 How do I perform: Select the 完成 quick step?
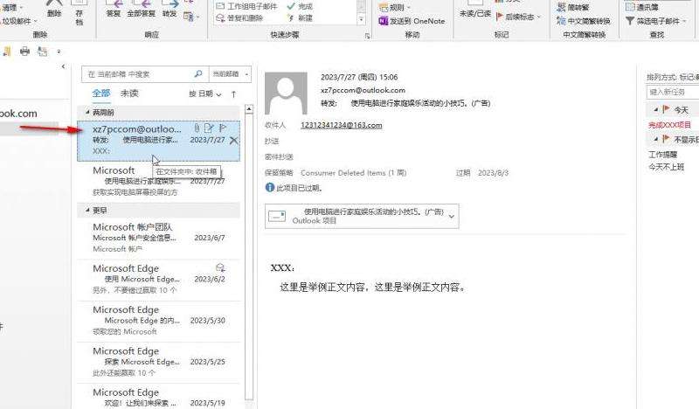point(300,6)
